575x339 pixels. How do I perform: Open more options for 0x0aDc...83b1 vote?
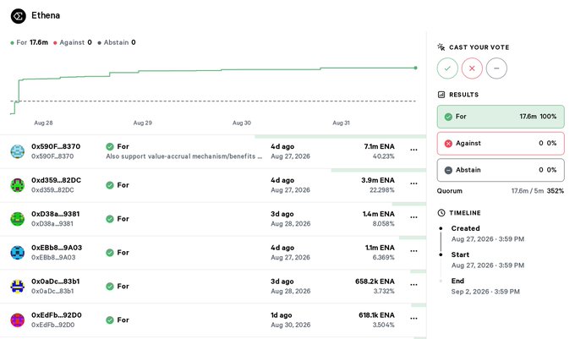tap(413, 285)
